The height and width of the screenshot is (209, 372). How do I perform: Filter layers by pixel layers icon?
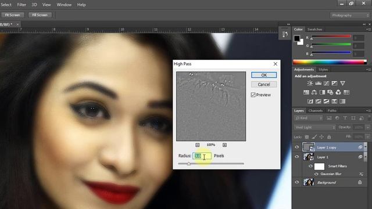click(x=329, y=118)
